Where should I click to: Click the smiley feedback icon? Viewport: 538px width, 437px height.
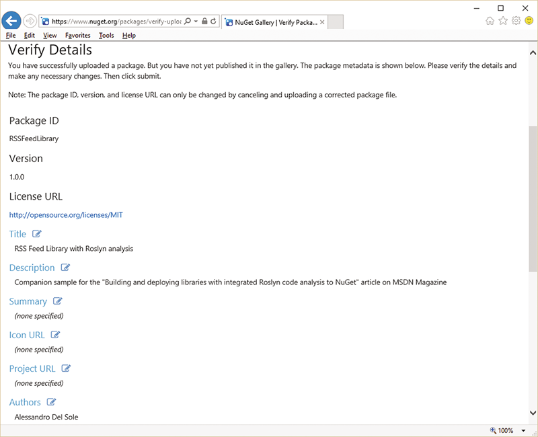click(x=529, y=21)
